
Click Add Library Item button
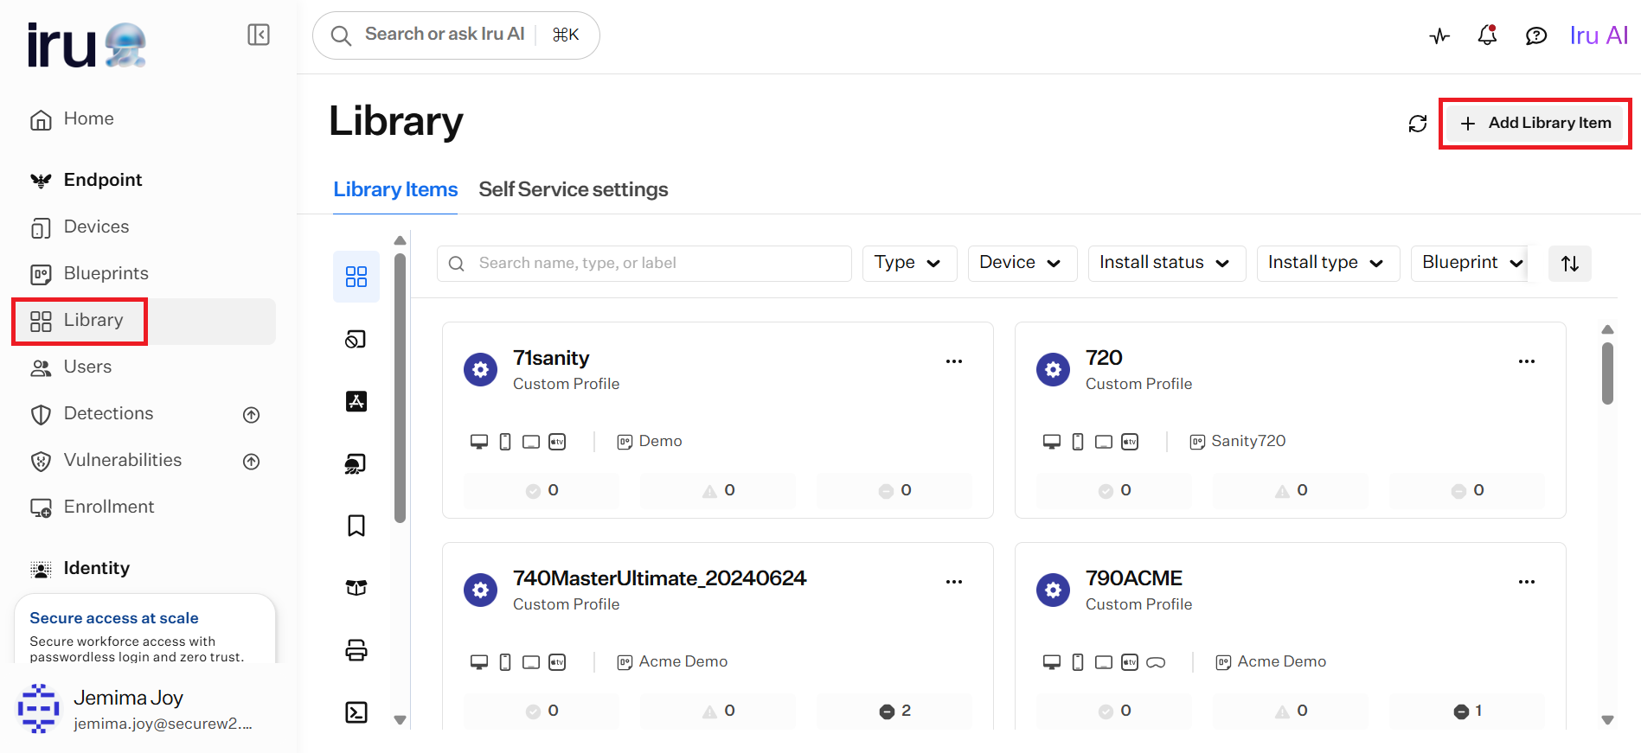click(x=1535, y=124)
